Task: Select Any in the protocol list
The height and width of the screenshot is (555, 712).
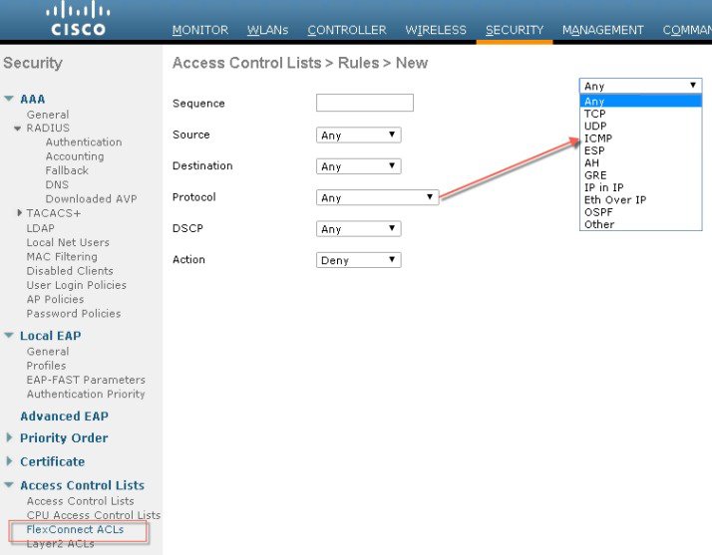Action: point(641,101)
